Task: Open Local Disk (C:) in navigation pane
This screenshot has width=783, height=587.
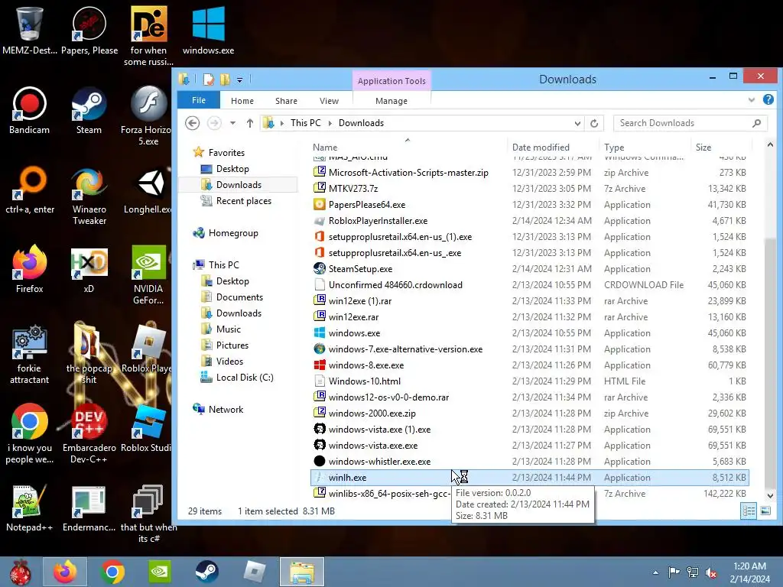Action: pyautogui.click(x=237, y=378)
